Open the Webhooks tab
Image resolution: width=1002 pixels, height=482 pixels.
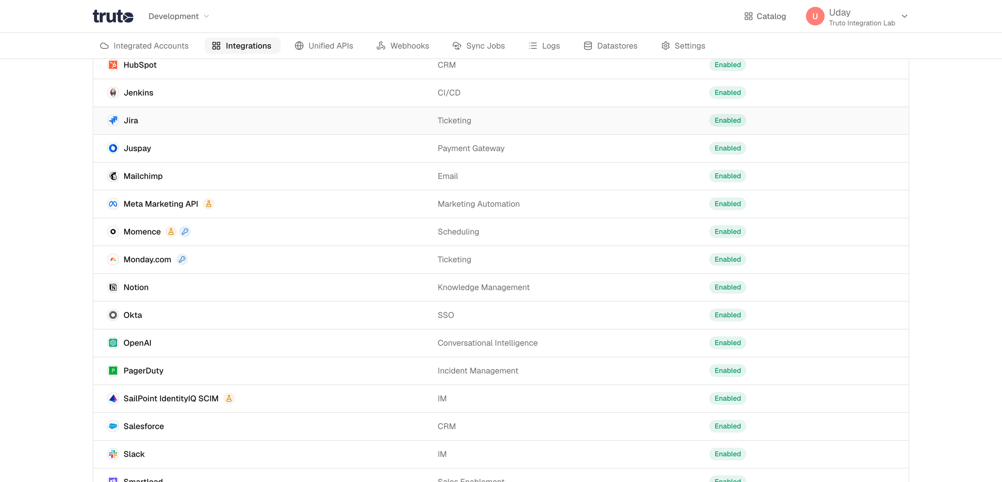[403, 46]
